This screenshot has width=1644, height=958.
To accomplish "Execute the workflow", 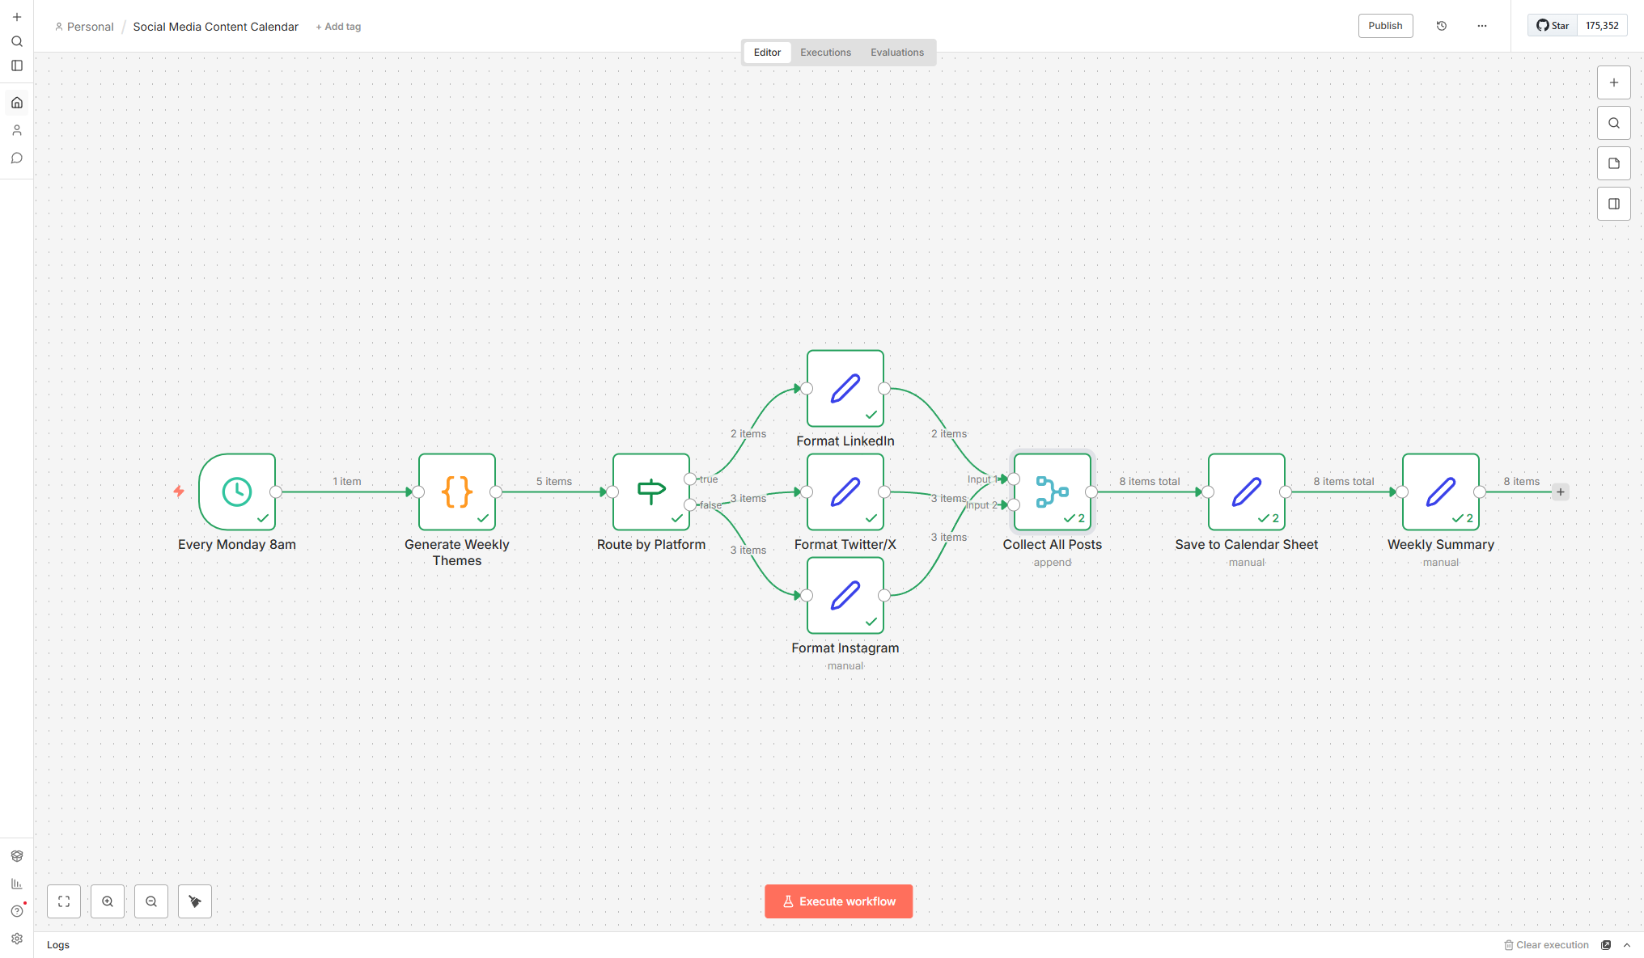I will click(x=839, y=901).
